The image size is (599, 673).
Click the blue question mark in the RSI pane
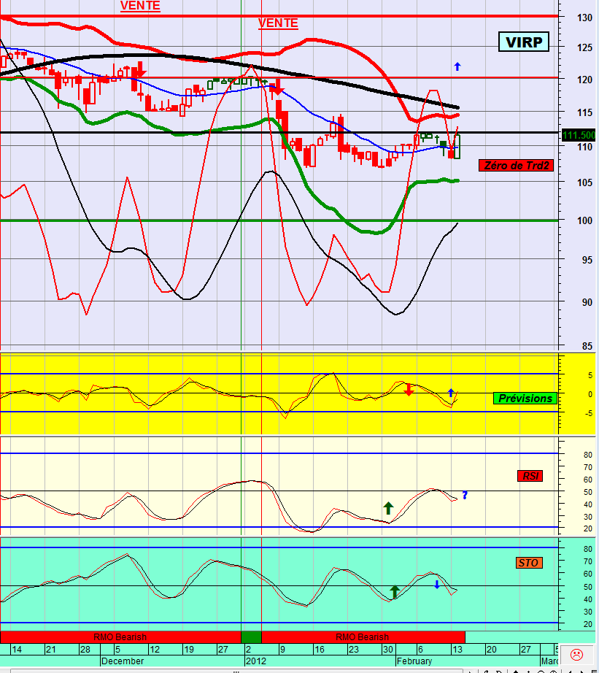tap(465, 495)
